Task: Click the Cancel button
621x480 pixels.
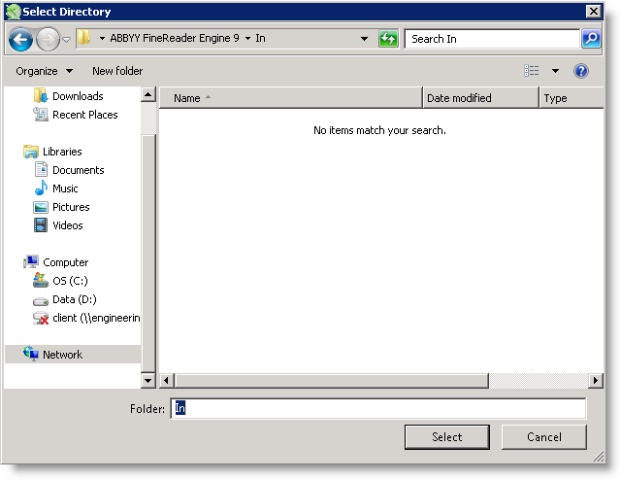Action: tap(543, 436)
